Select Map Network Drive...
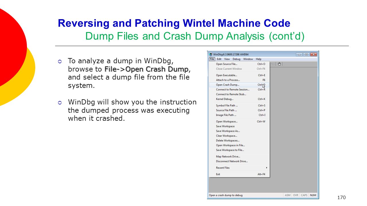 [239, 157]
